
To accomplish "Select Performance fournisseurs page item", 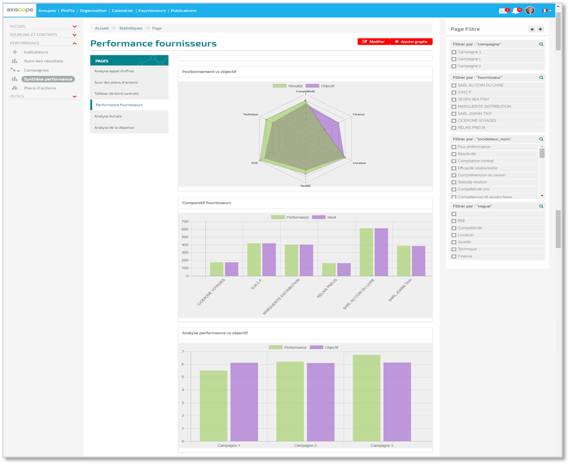I will point(129,105).
